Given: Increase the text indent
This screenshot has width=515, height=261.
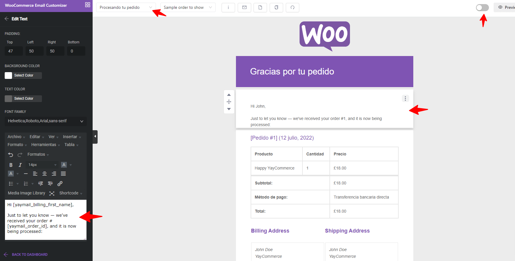Looking at the screenshot, I should pos(50,184).
